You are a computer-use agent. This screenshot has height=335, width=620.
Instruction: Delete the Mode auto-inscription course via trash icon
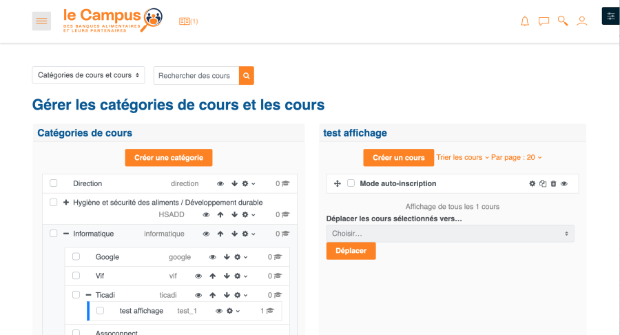(553, 183)
